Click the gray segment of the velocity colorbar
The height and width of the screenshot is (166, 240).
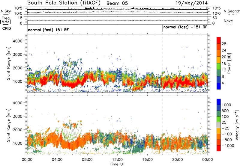[219, 125]
